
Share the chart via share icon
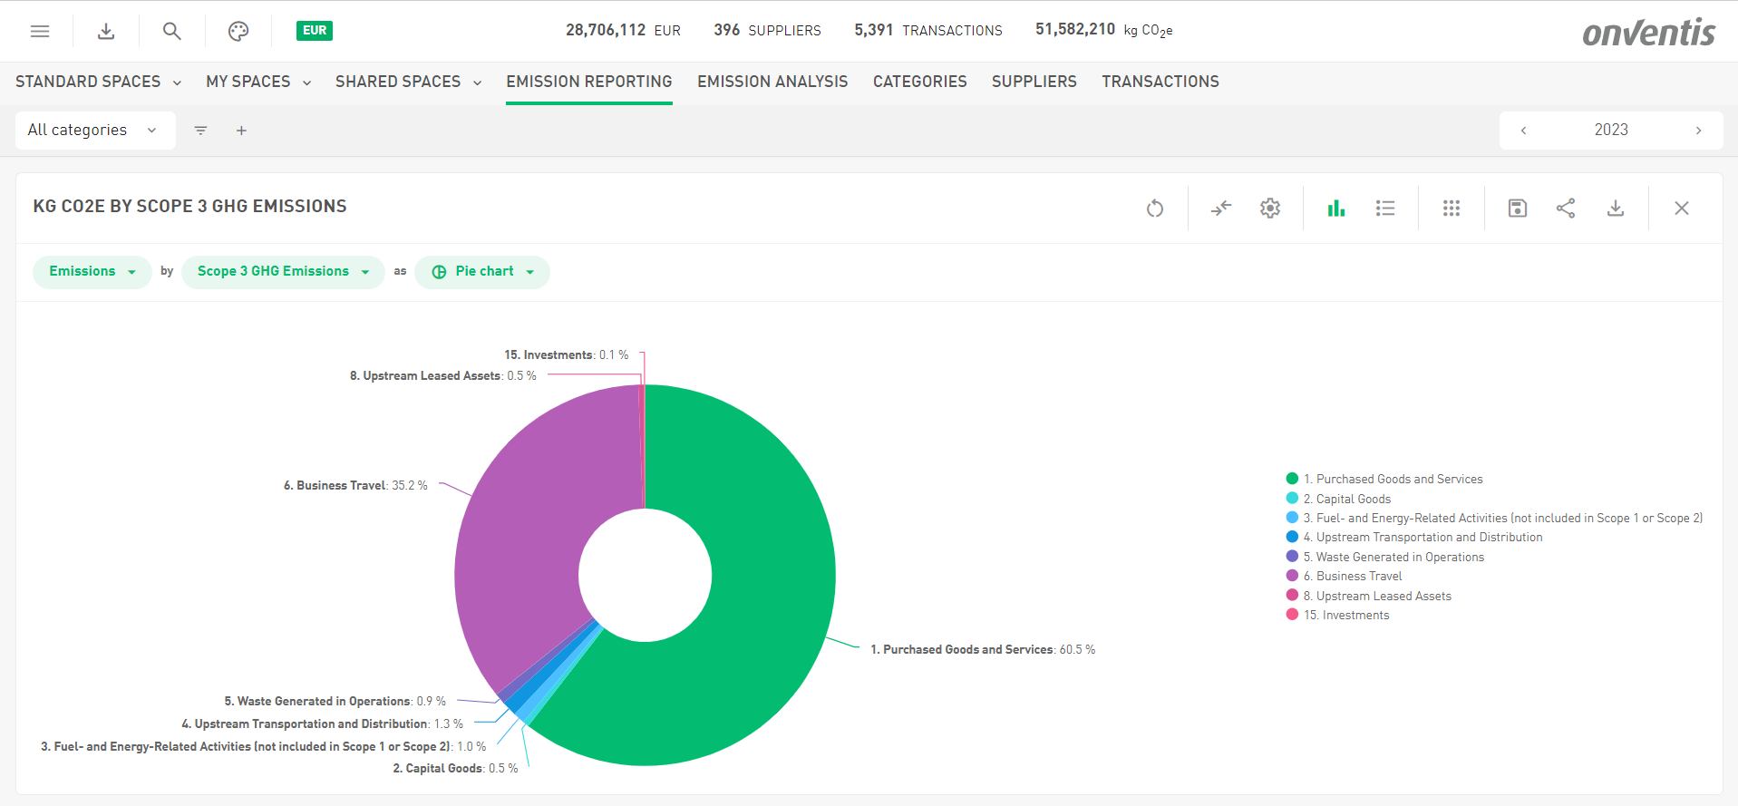1566,209
